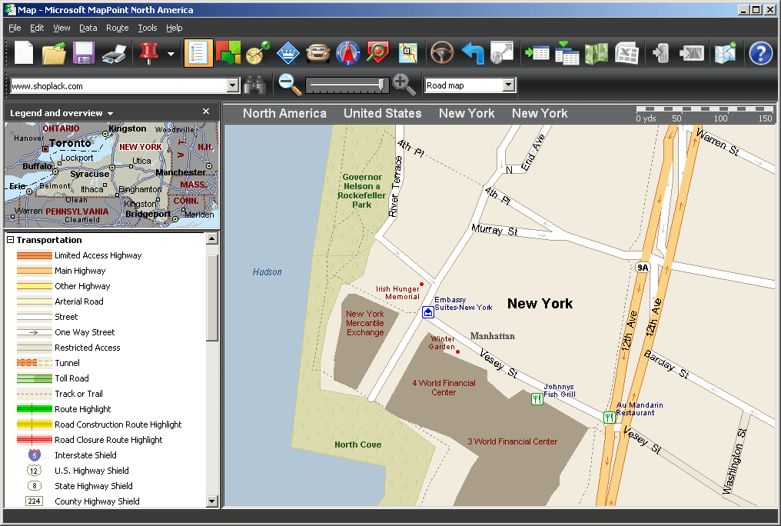Click the zoom level slider track
This screenshot has height=526, width=781.
coord(347,85)
